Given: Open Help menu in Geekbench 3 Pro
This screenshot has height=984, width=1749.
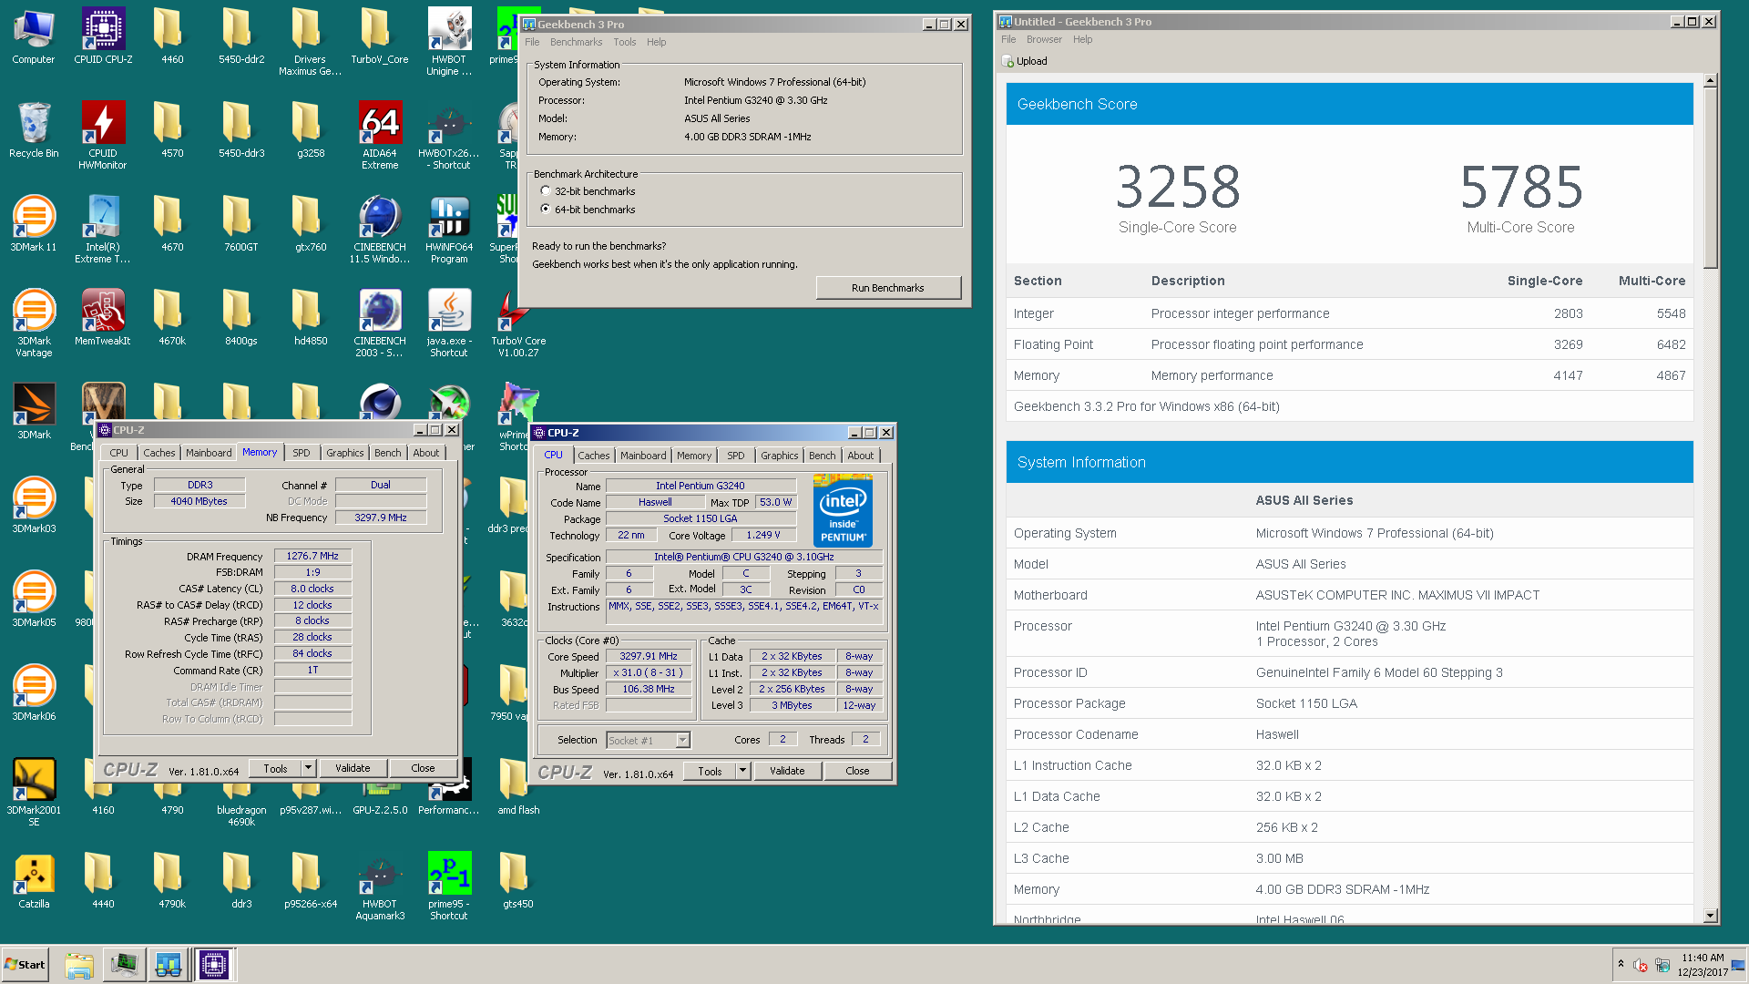Looking at the screenshot, I should (x=656, y=42).
